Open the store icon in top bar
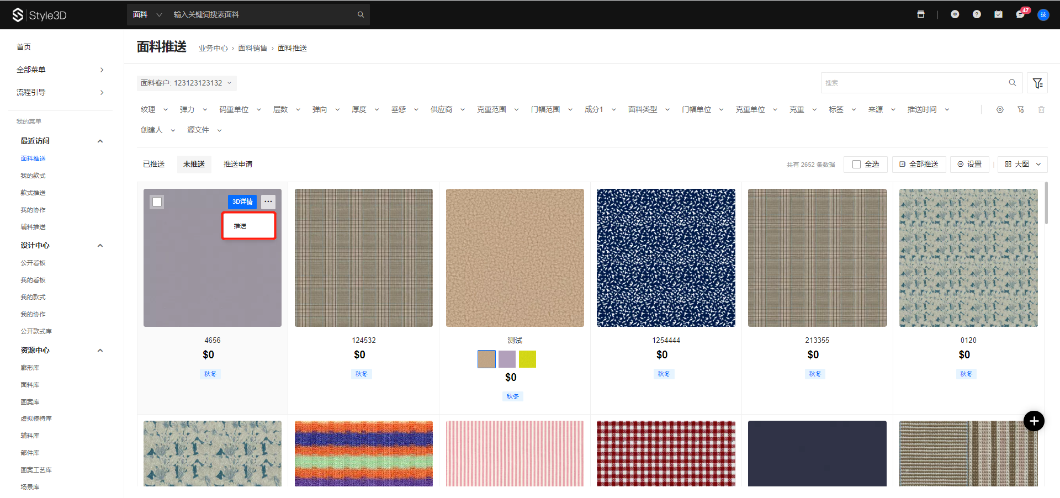 coord(921,14)
